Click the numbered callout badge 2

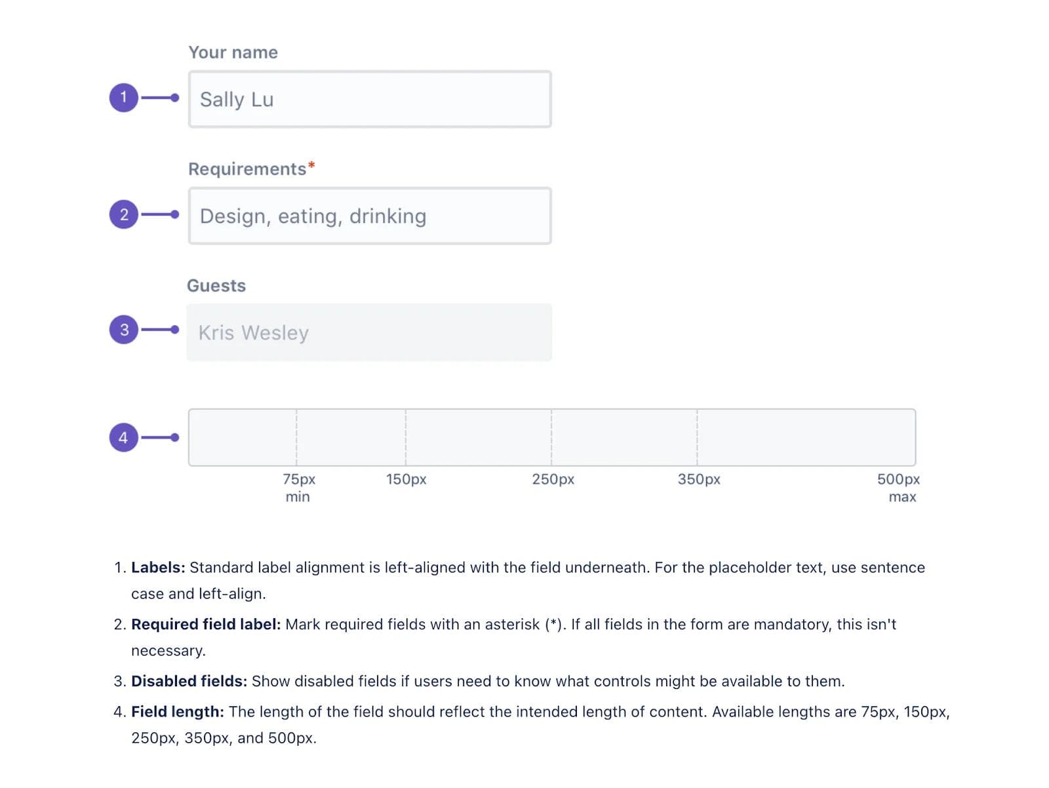(123, 214)
